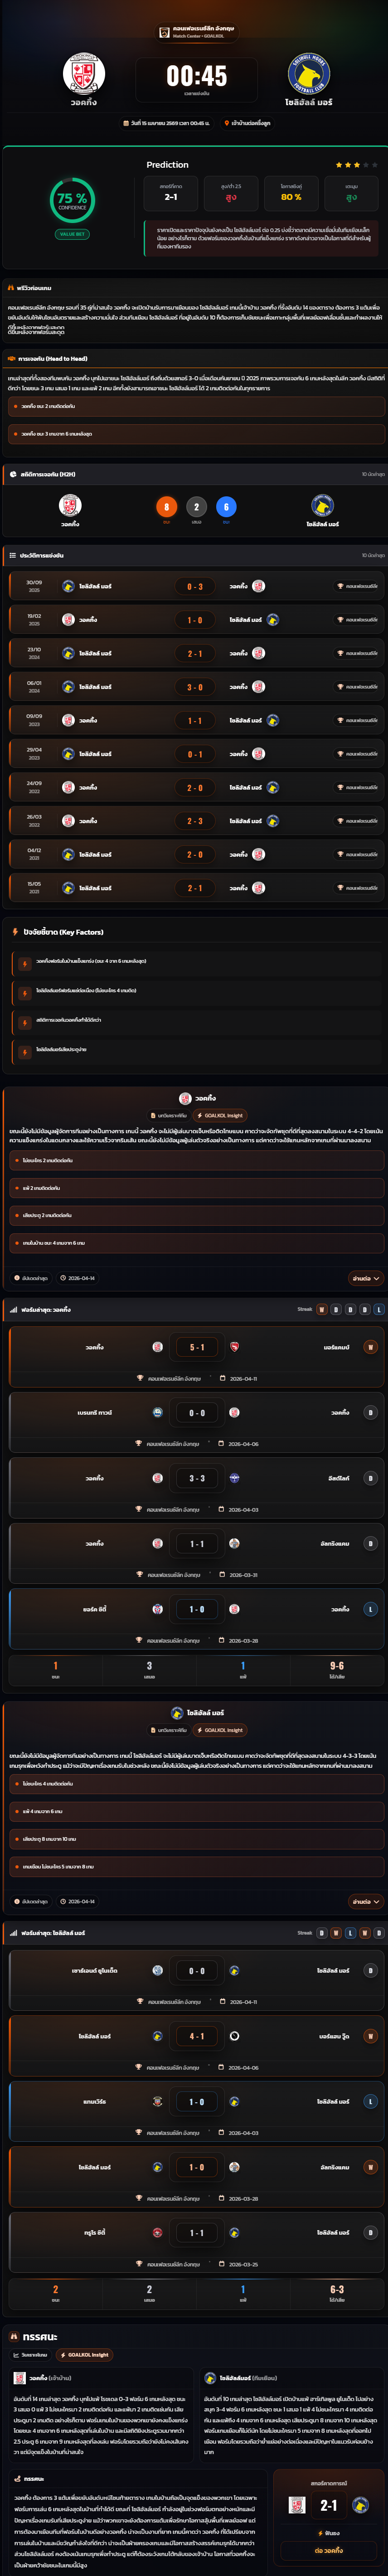This screenshot has height=2576, width=388.
Task: Click the Solihull Moors crest in header
Action: (308, 74)
